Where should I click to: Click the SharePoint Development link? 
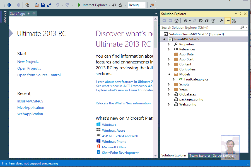(120, 153)
